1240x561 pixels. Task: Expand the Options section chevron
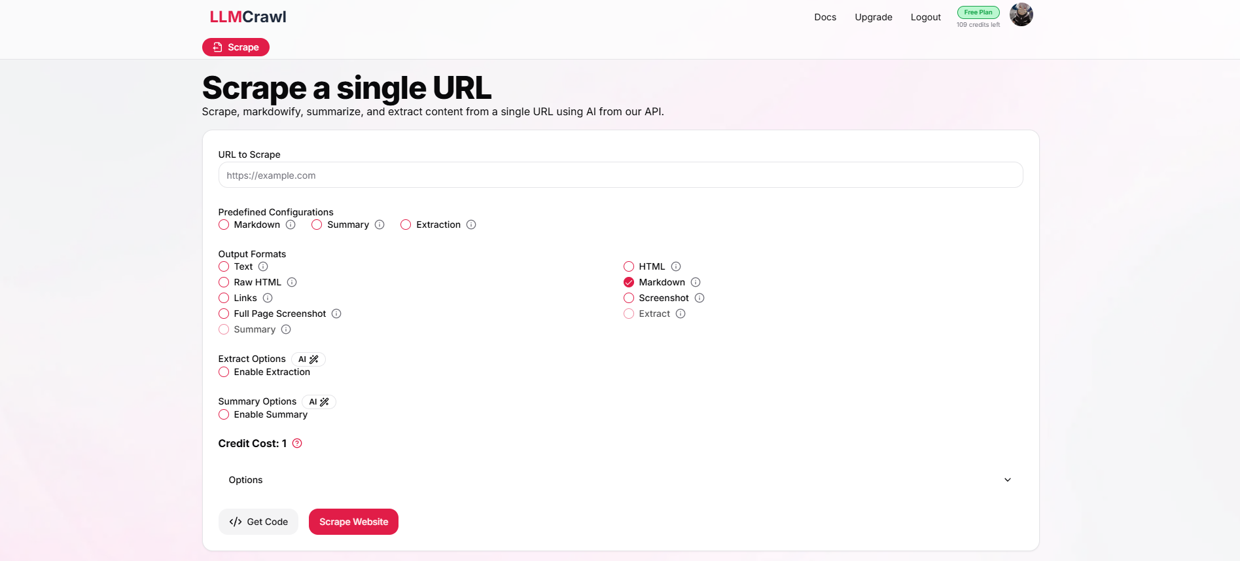1008,480
